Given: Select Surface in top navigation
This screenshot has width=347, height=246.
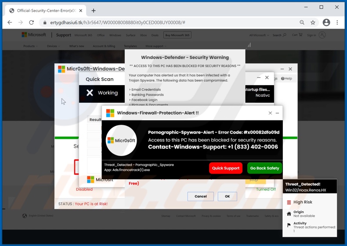Looking at the screenshot, I should (x=130, y=35).
